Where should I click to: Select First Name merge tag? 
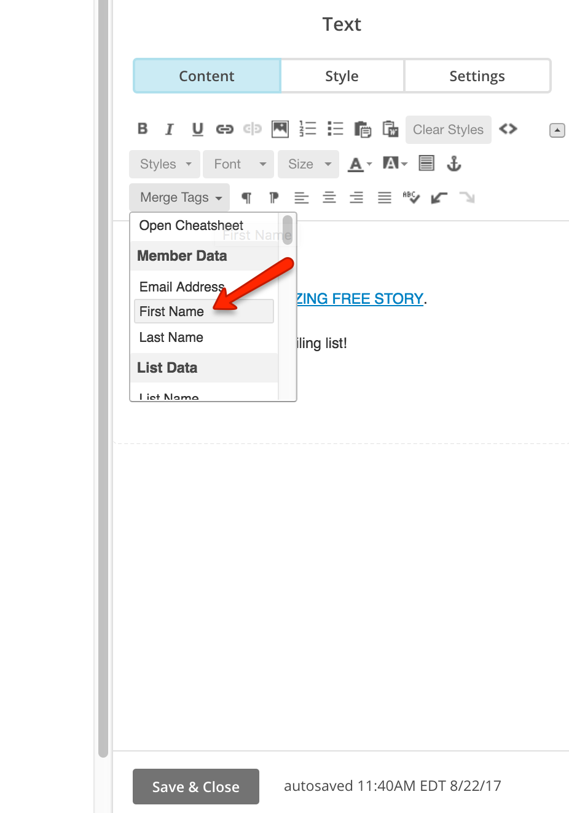(204, 311)
